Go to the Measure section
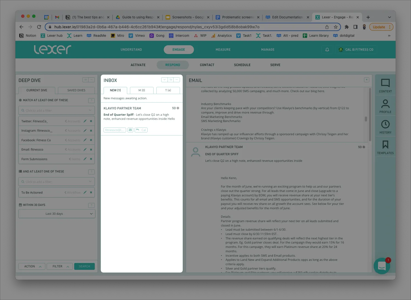Image resolution: width=411 pixels, height=300 pixels. coord(223,50)
